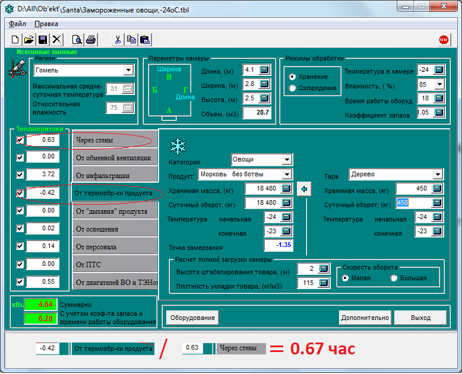Open calculator for product конечная temperature
462x374 pixels.
click(286, 231)
